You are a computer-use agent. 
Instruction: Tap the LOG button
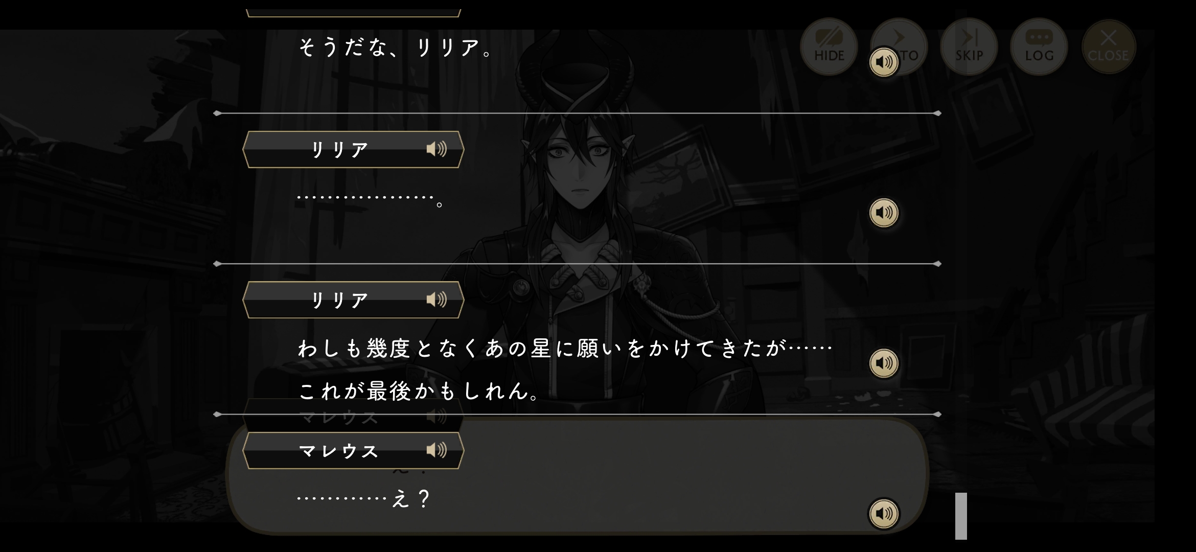click(x=1039, y=47)
